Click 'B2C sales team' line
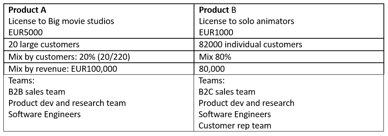The width and height of the screenshot is (388, 136). 227,92
